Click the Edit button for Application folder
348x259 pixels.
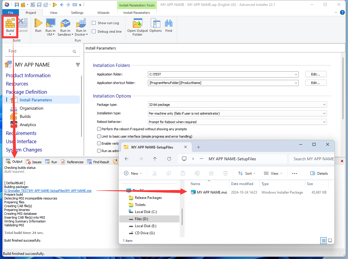316,74
